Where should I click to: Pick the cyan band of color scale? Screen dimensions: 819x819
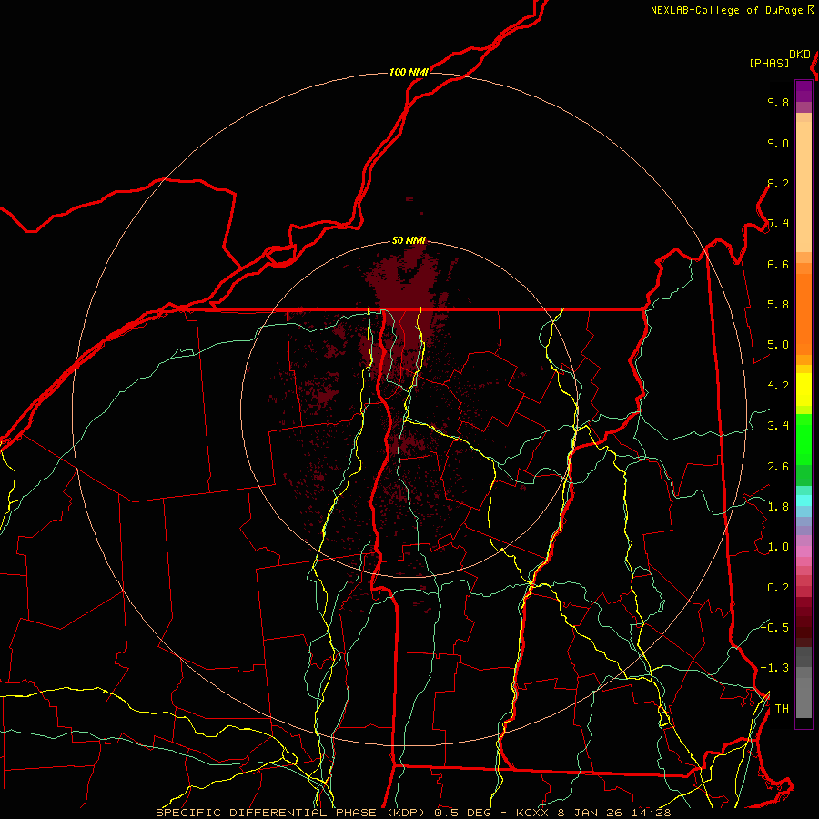click(x=804, y=500)
